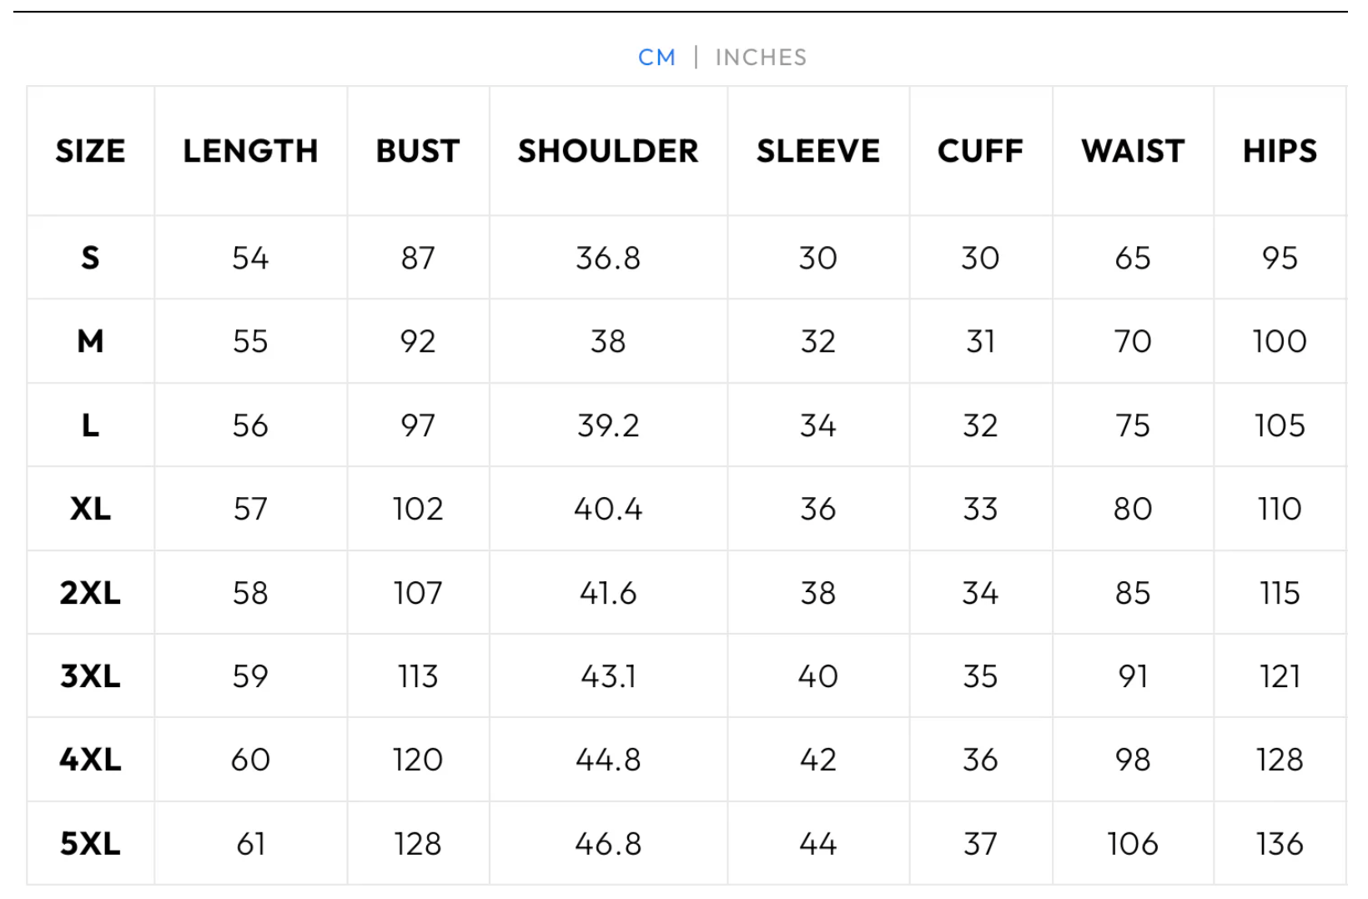Select the CM unit option
The image size is (1368, 899).
(x=656, y=58)
